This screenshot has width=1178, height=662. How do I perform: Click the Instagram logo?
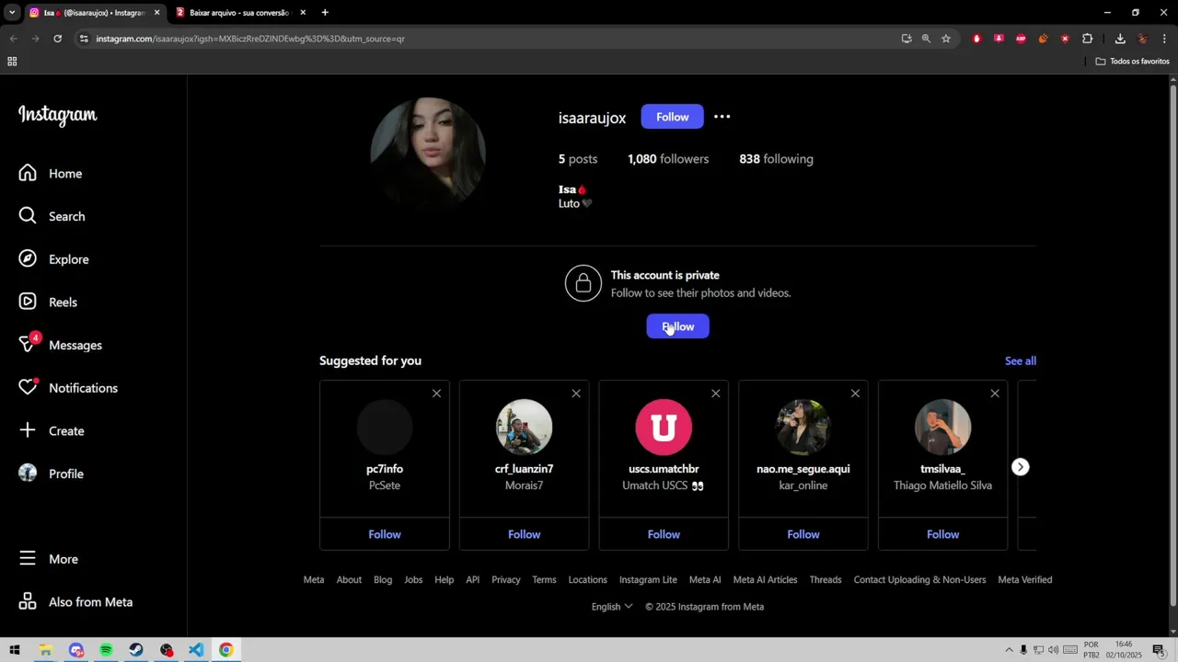58,115
